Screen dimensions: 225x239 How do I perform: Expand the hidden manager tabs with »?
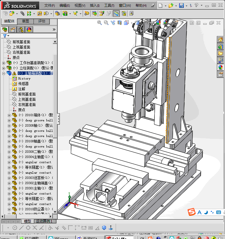[54, 29]
